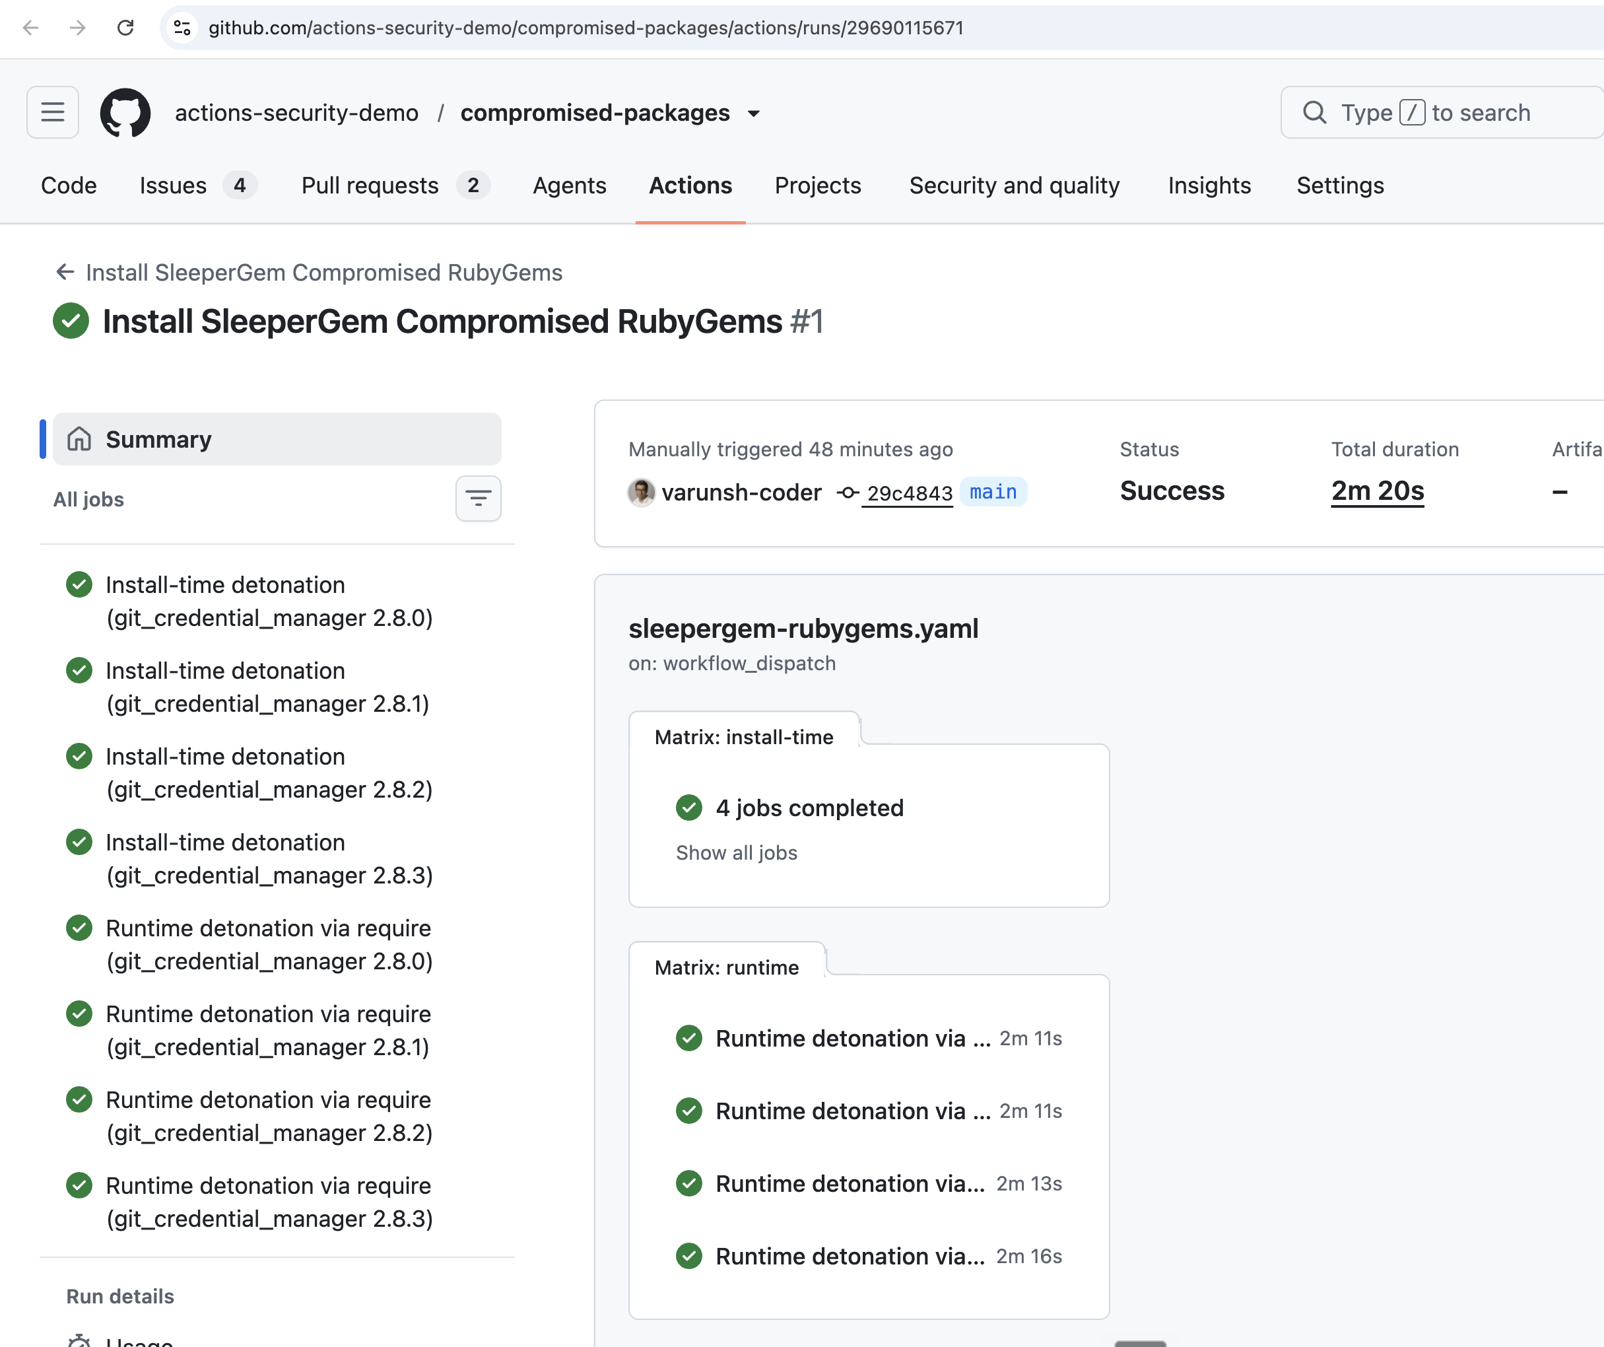This screenshot has width=1604, height=1347.
Task: Click the Pull requests count badge 2
Action: click(473, 186)
